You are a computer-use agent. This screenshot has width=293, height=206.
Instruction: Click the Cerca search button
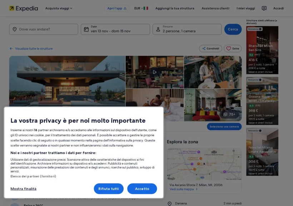point(233,29)
